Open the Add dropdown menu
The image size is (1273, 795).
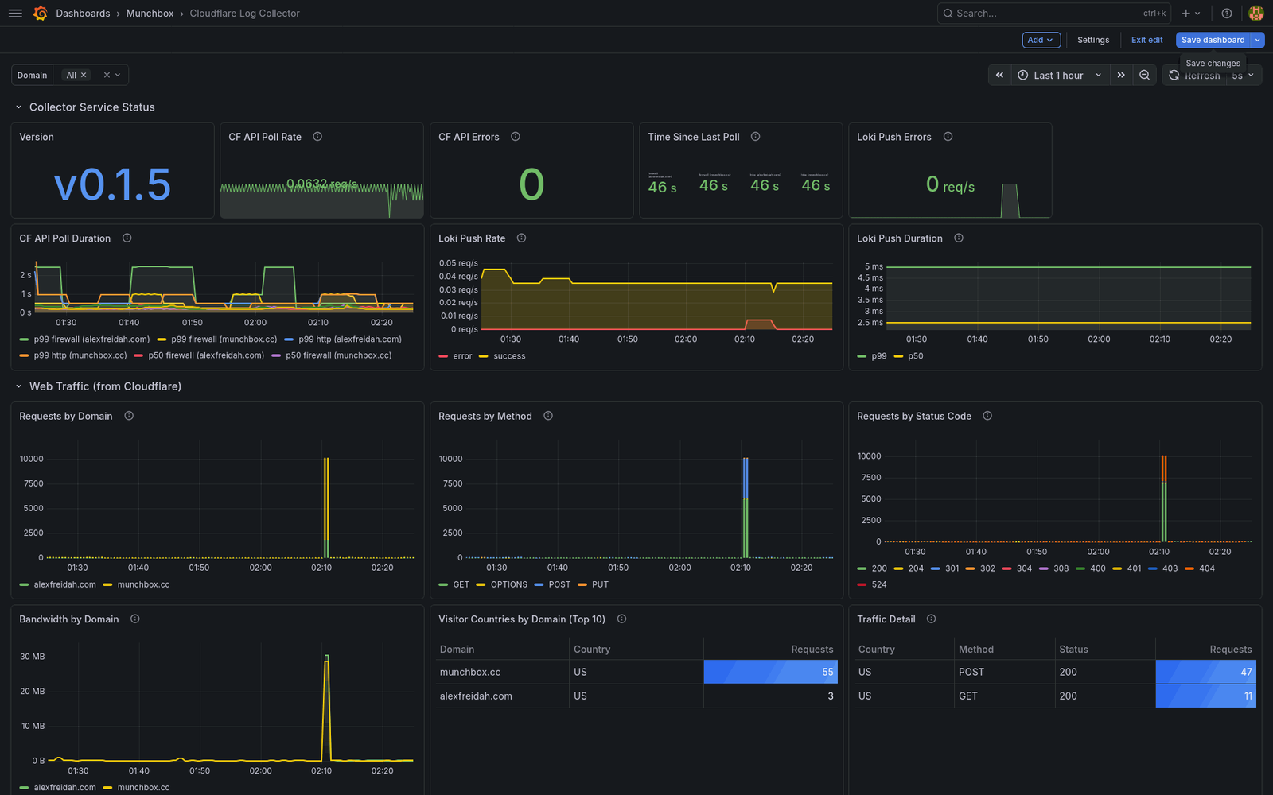click(1041, 40)
